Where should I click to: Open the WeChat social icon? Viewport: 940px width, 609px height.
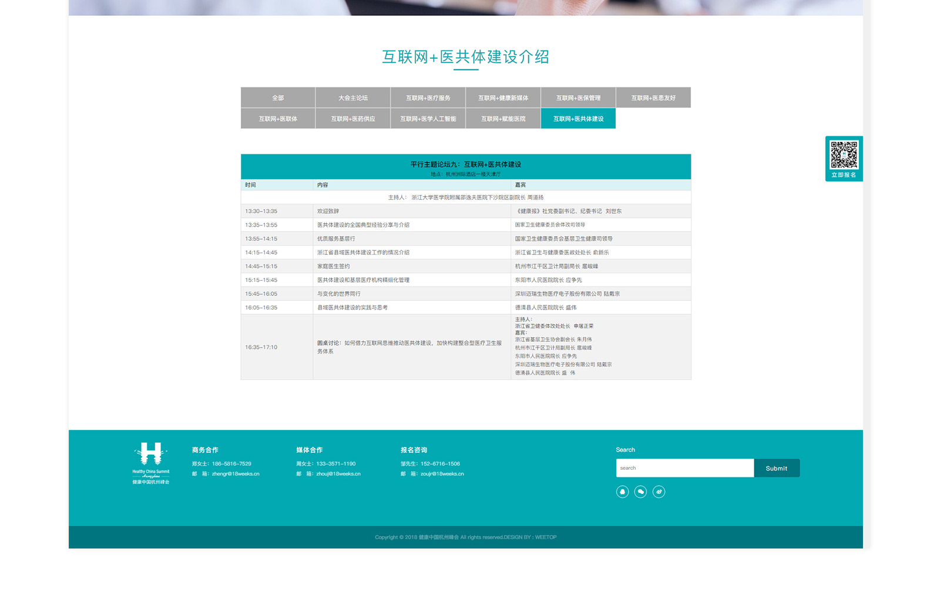coord(640,492)
